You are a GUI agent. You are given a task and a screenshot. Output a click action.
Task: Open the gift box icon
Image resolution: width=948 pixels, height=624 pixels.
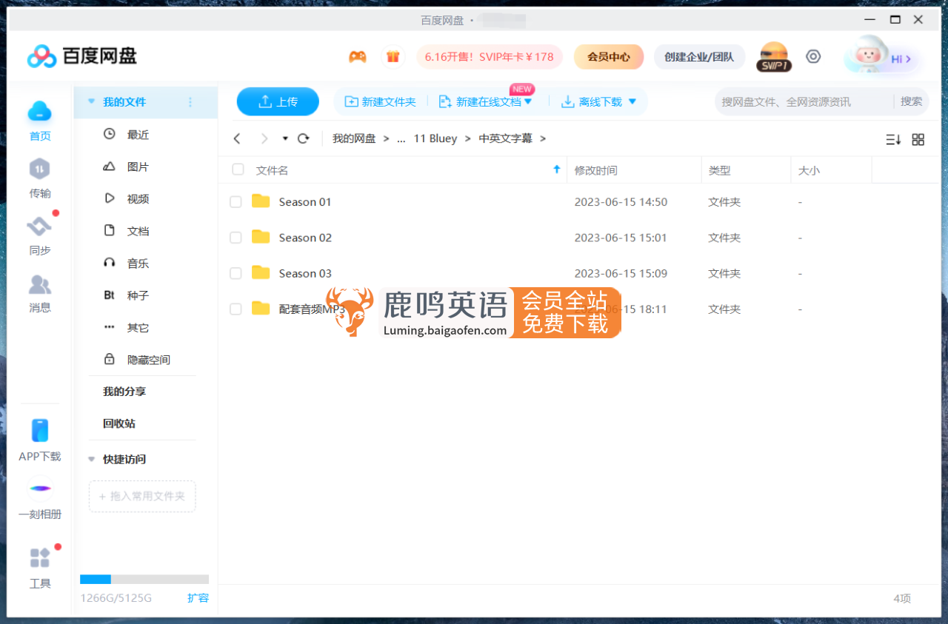tap(393, 57)
